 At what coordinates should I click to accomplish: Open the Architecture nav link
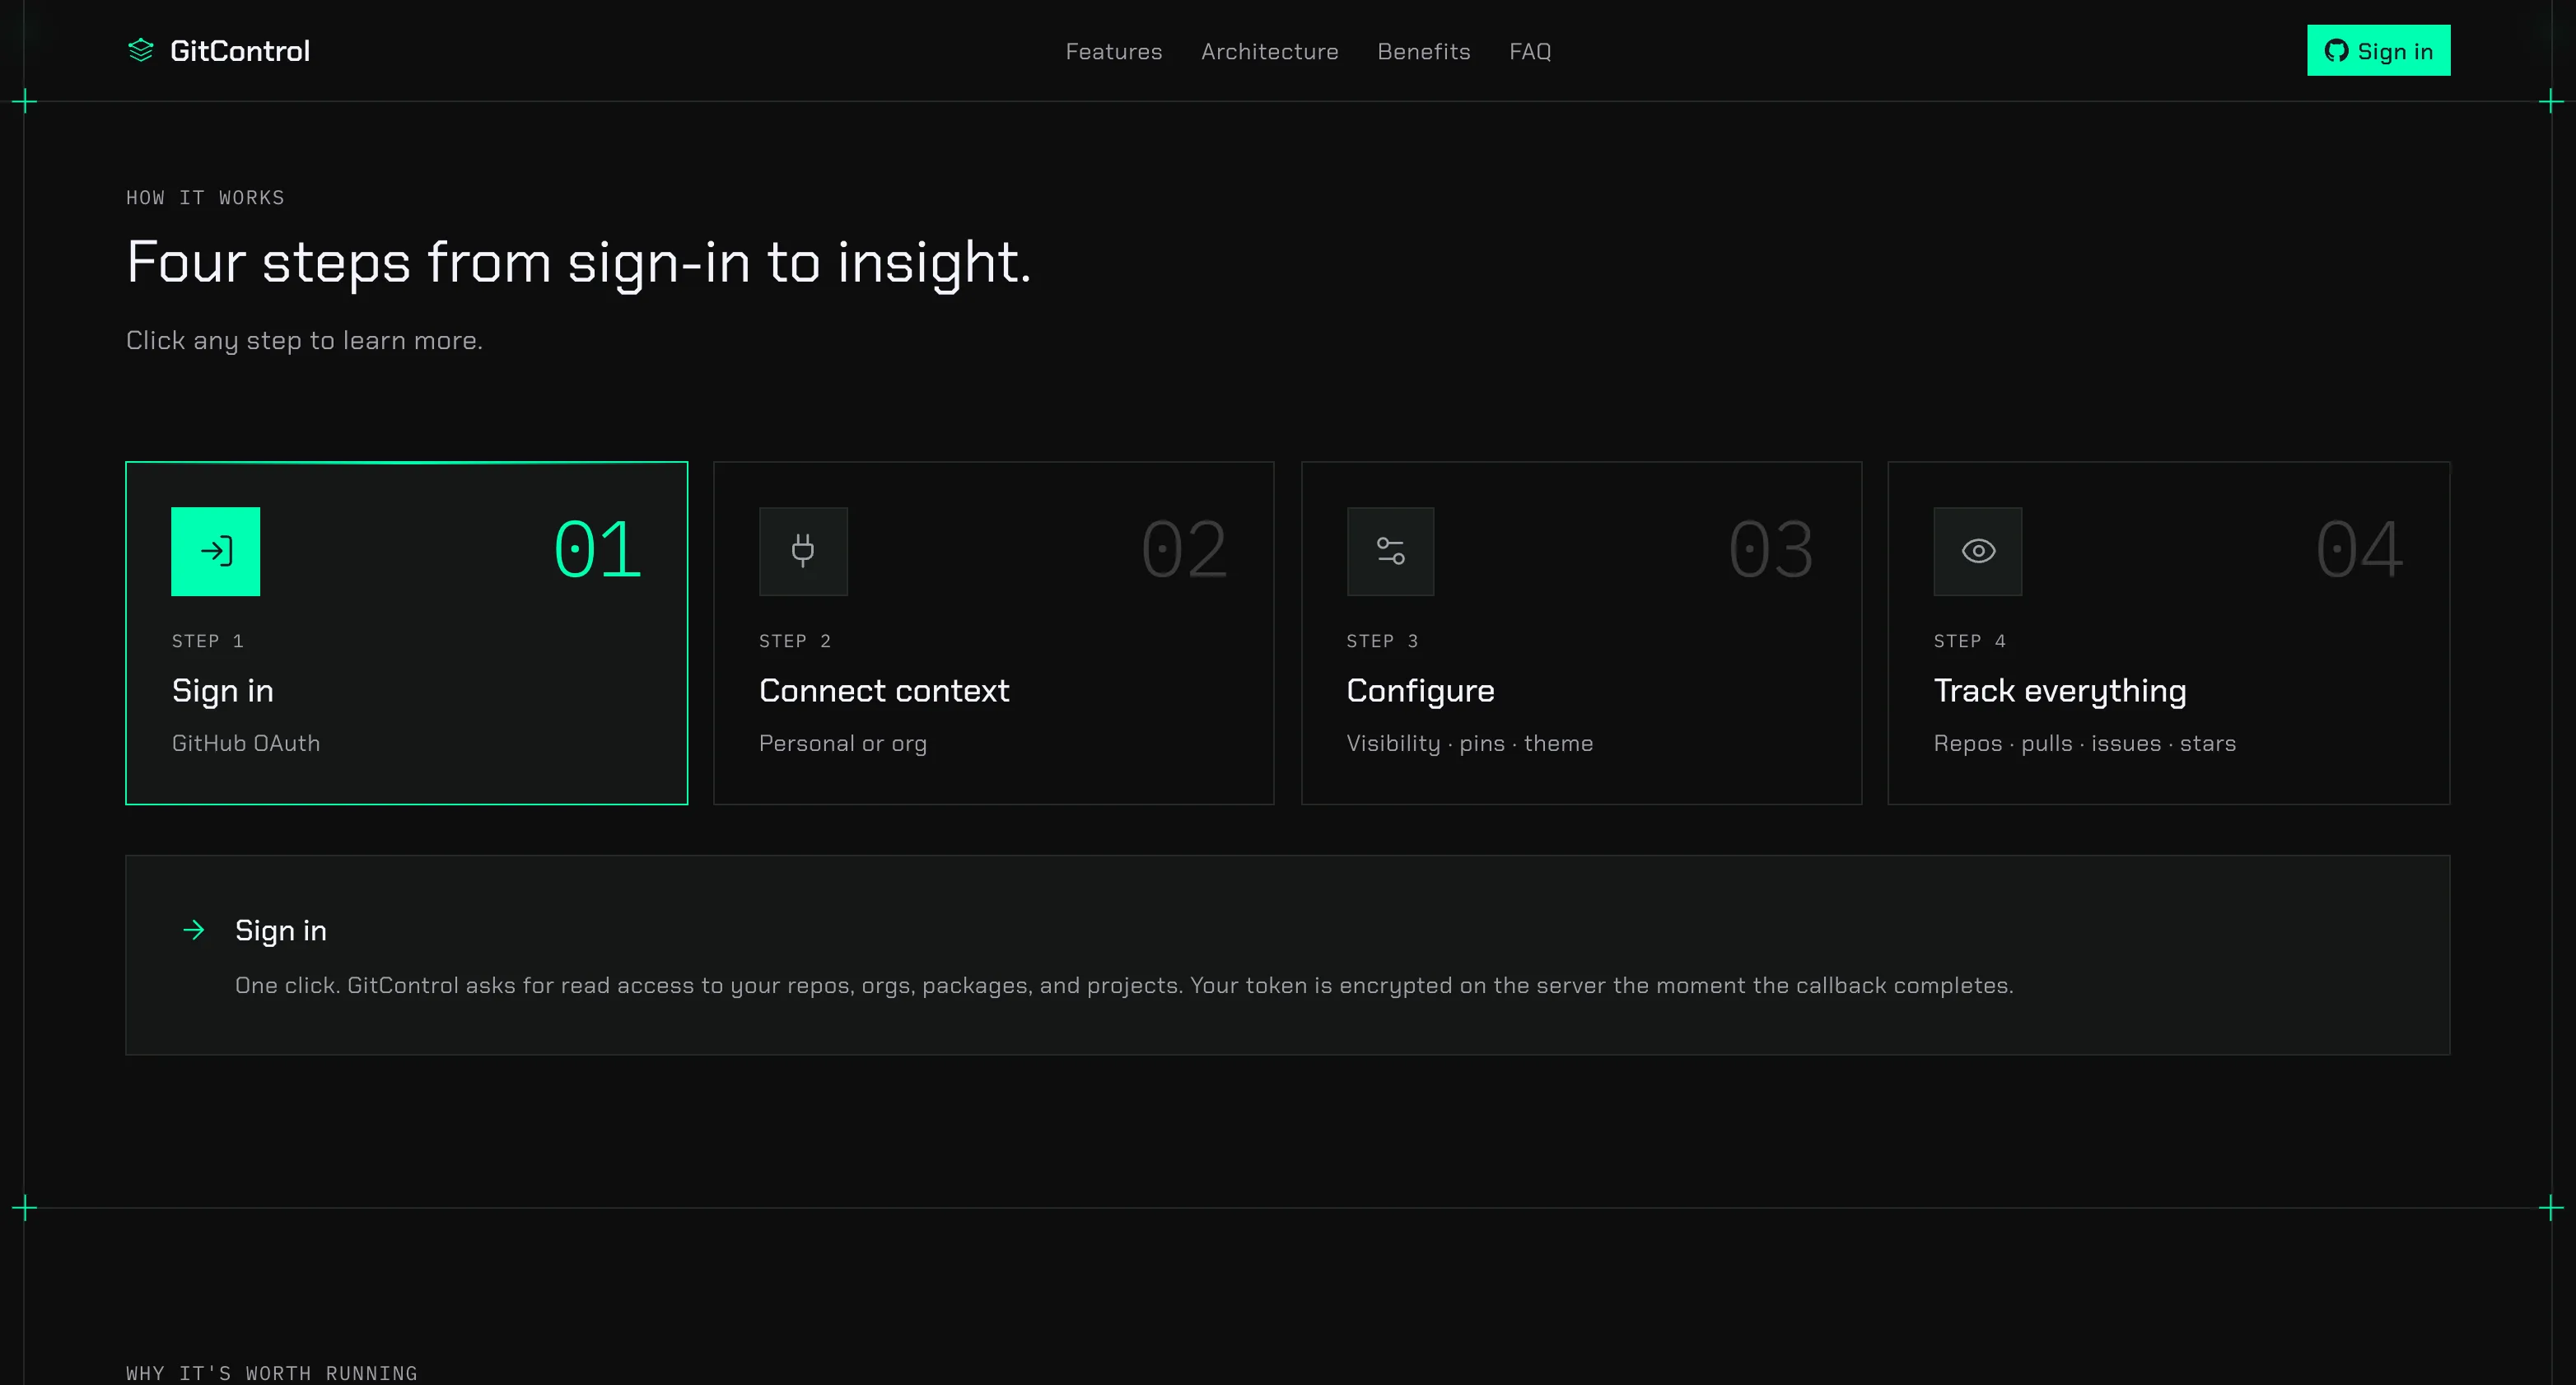click(1269, 51)
